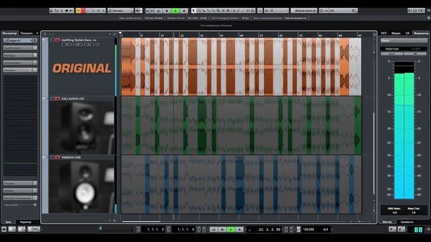Stop playback using the top toolbar stop button
The image size is (431, 242).
167,11
